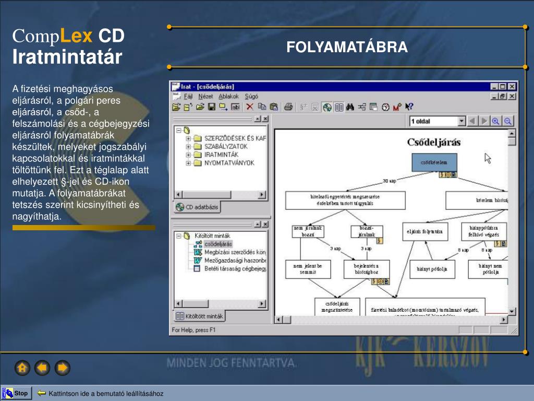Toggle the filled samples book toolbar button
This screenshot has width=534, height=401.
click(x=339, y=107)
